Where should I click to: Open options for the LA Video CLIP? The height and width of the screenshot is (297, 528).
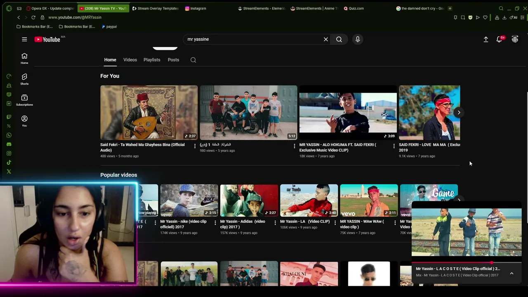(335, 223)
